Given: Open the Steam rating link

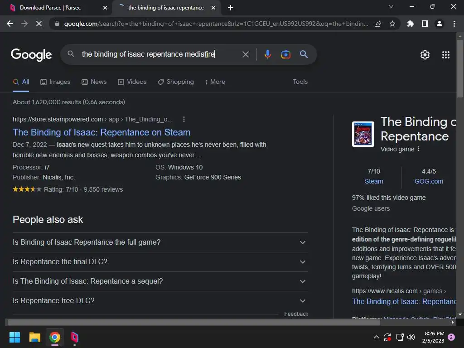Looking at the screenshot, I should coord(374,181).
